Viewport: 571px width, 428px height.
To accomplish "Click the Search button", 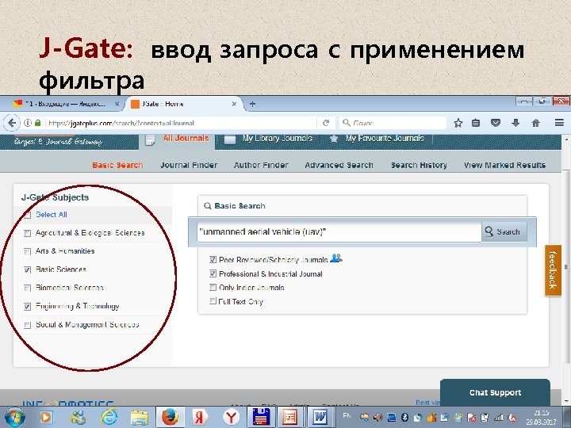I will (504, 231).
